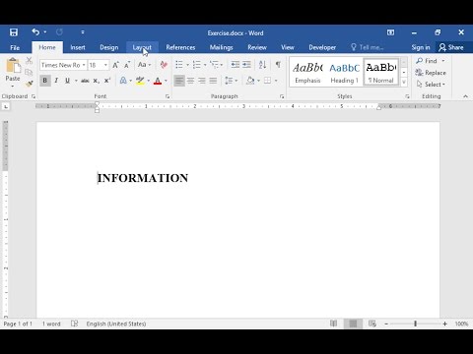Screen dimensions: 473x354
Task: Open the References tab
Action: tap(180, 47)
